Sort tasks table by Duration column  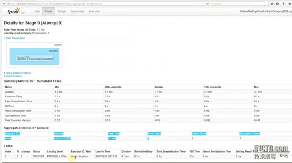[126, 152]
